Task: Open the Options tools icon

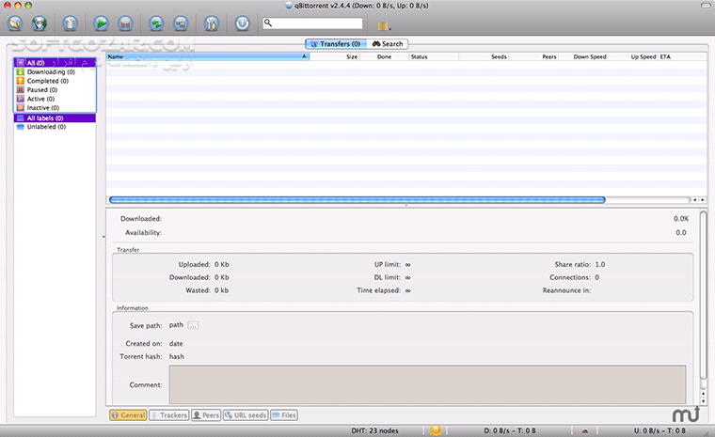Action: point(212,23)
